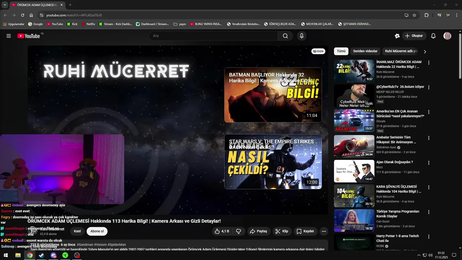Open the Stream - Kick Dashboard bookmark
Viewport: 462px width, 260px height.
tap(115, 24)
